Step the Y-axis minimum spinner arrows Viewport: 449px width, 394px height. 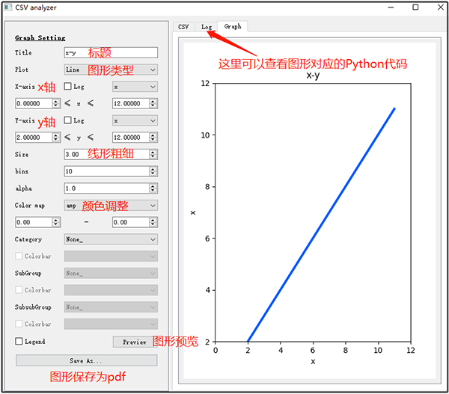[x=56, y=138]
